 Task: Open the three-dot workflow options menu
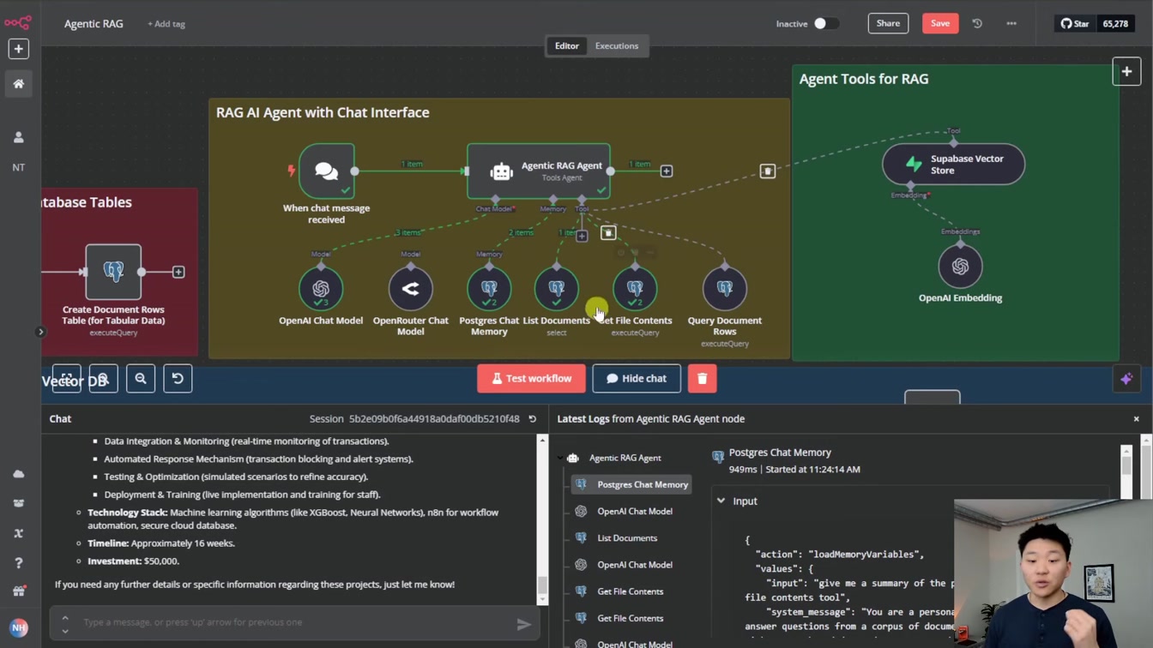pos(1011,23)
